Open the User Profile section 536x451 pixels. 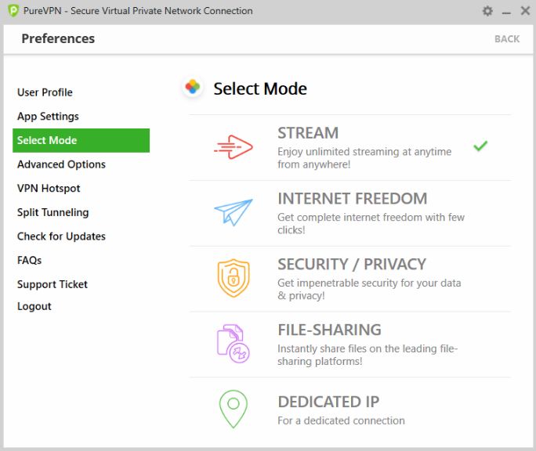[x=45, y=92]
